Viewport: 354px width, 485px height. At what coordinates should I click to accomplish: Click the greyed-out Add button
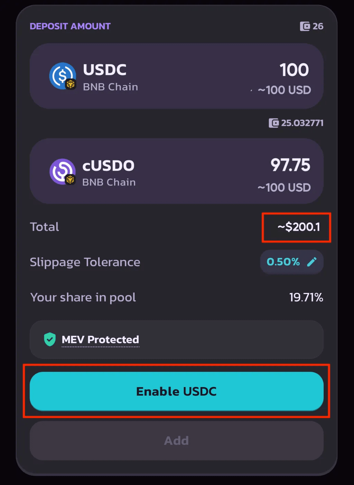click(x=177, y=440)
